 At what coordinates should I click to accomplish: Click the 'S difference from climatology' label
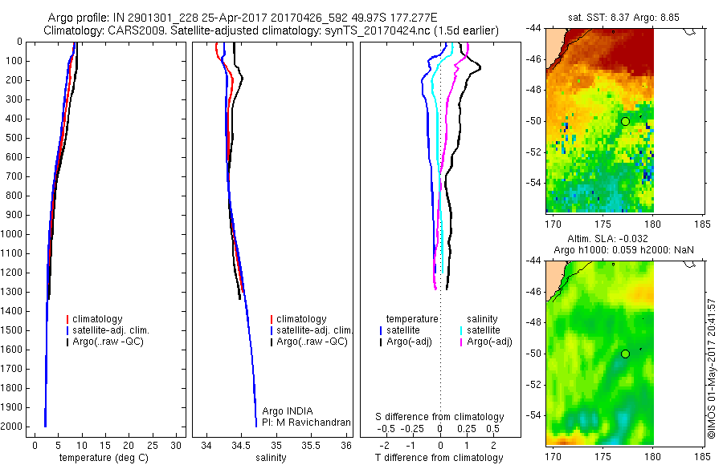[439, 417]
